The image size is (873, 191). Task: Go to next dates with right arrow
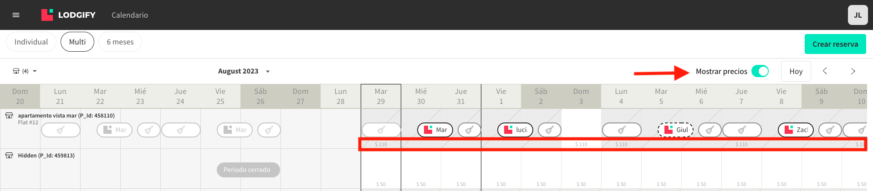point(853,71)
